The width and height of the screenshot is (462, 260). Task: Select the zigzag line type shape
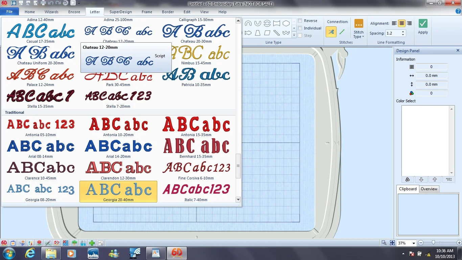click(x=286, y=33)
